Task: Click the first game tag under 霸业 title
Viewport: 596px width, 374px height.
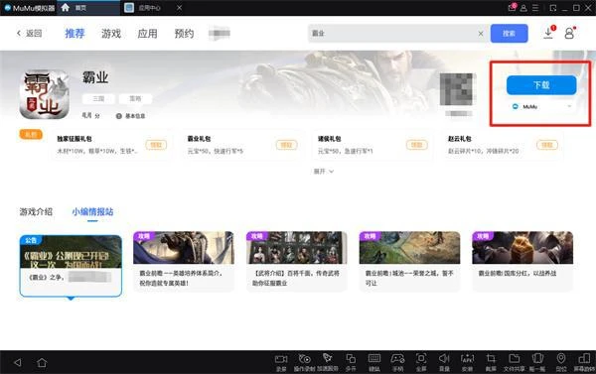Action: (x=98, y=99)
